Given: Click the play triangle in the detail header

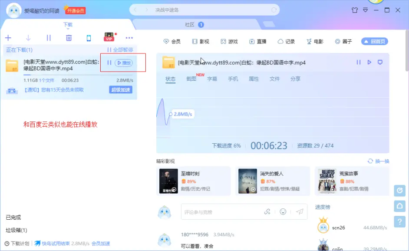Looking at the screenshot, I should [x=369, y=62].
